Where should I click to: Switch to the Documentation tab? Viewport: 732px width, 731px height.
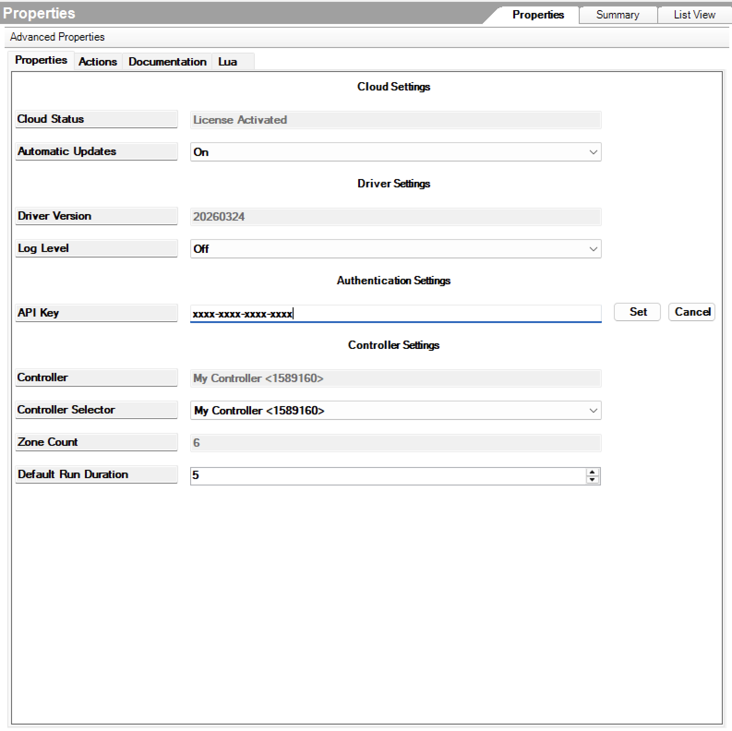coord(167,62)
